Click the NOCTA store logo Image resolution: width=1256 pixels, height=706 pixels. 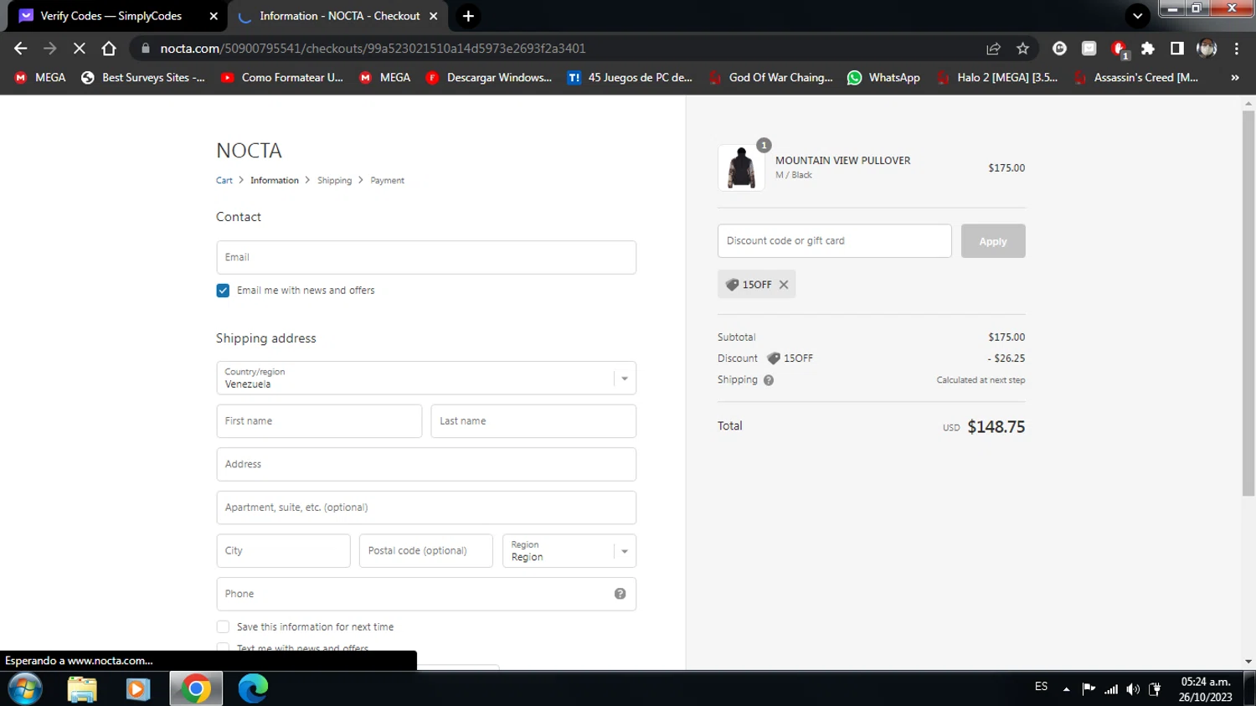[249, 151]
